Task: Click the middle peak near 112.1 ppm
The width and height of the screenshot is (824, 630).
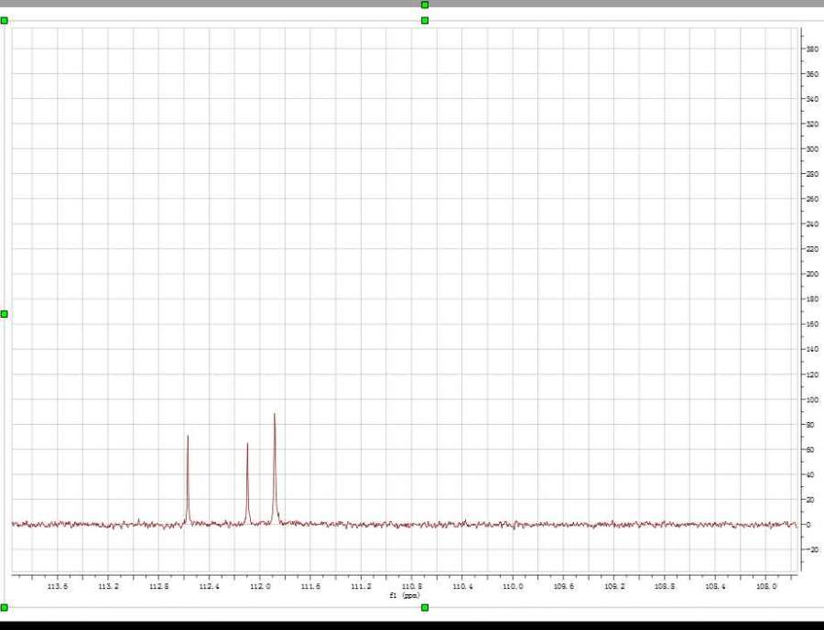Action: coord(247,483)
